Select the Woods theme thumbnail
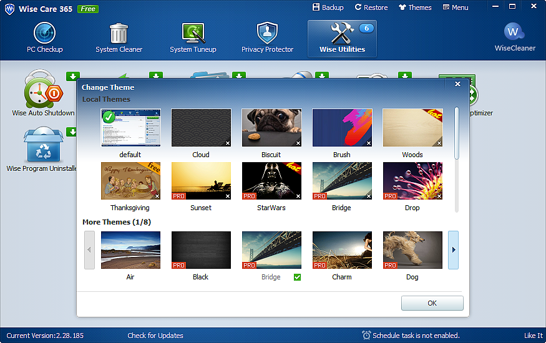The height and width of the screenshot is (343, 546). [412, 128]
